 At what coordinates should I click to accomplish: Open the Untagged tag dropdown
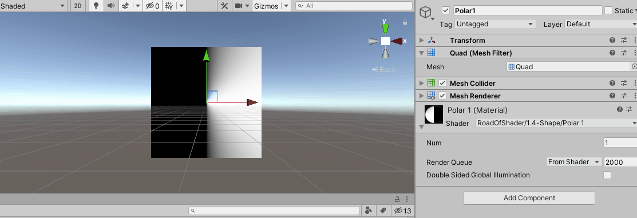(495, 24)
